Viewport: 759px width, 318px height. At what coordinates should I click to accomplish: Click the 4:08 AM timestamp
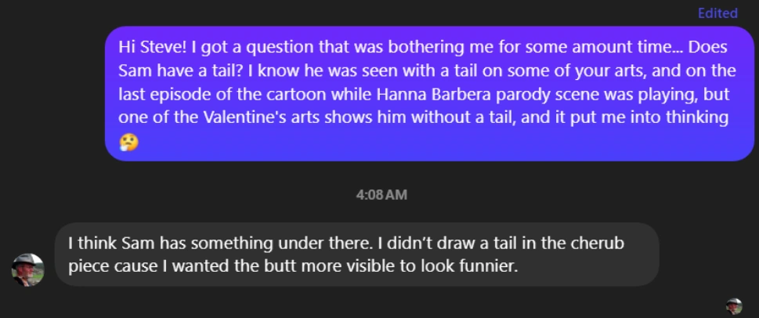[381, 193]
